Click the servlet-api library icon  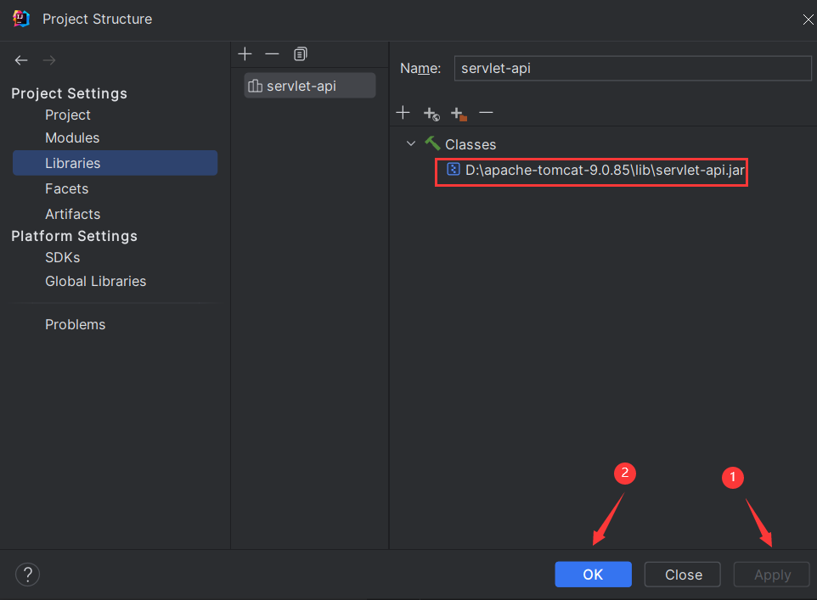pyautogui.click(x=256, y=86)
